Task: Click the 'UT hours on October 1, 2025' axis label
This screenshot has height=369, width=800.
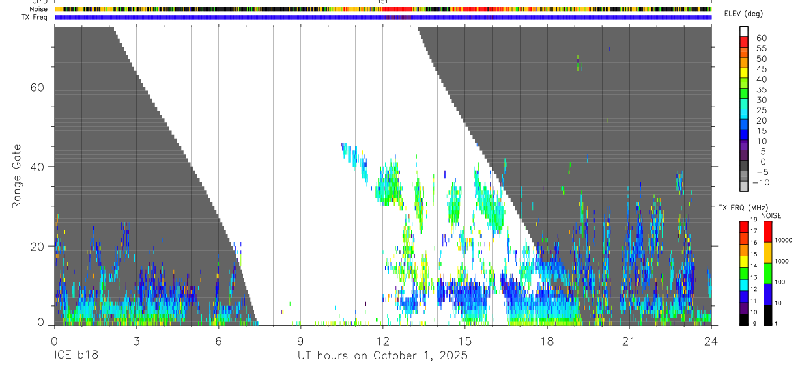Action: click(382, 356)
